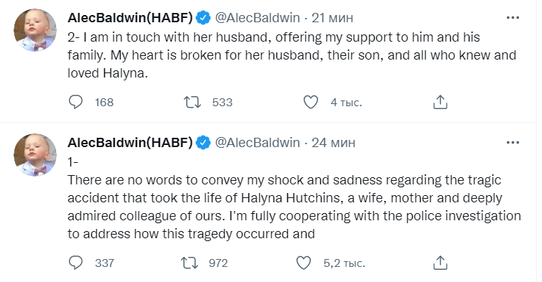This screenshot has width=542, height=282.
Task: Open AlecBaldwin(HABF) name on first tweet
Action: 130,18
